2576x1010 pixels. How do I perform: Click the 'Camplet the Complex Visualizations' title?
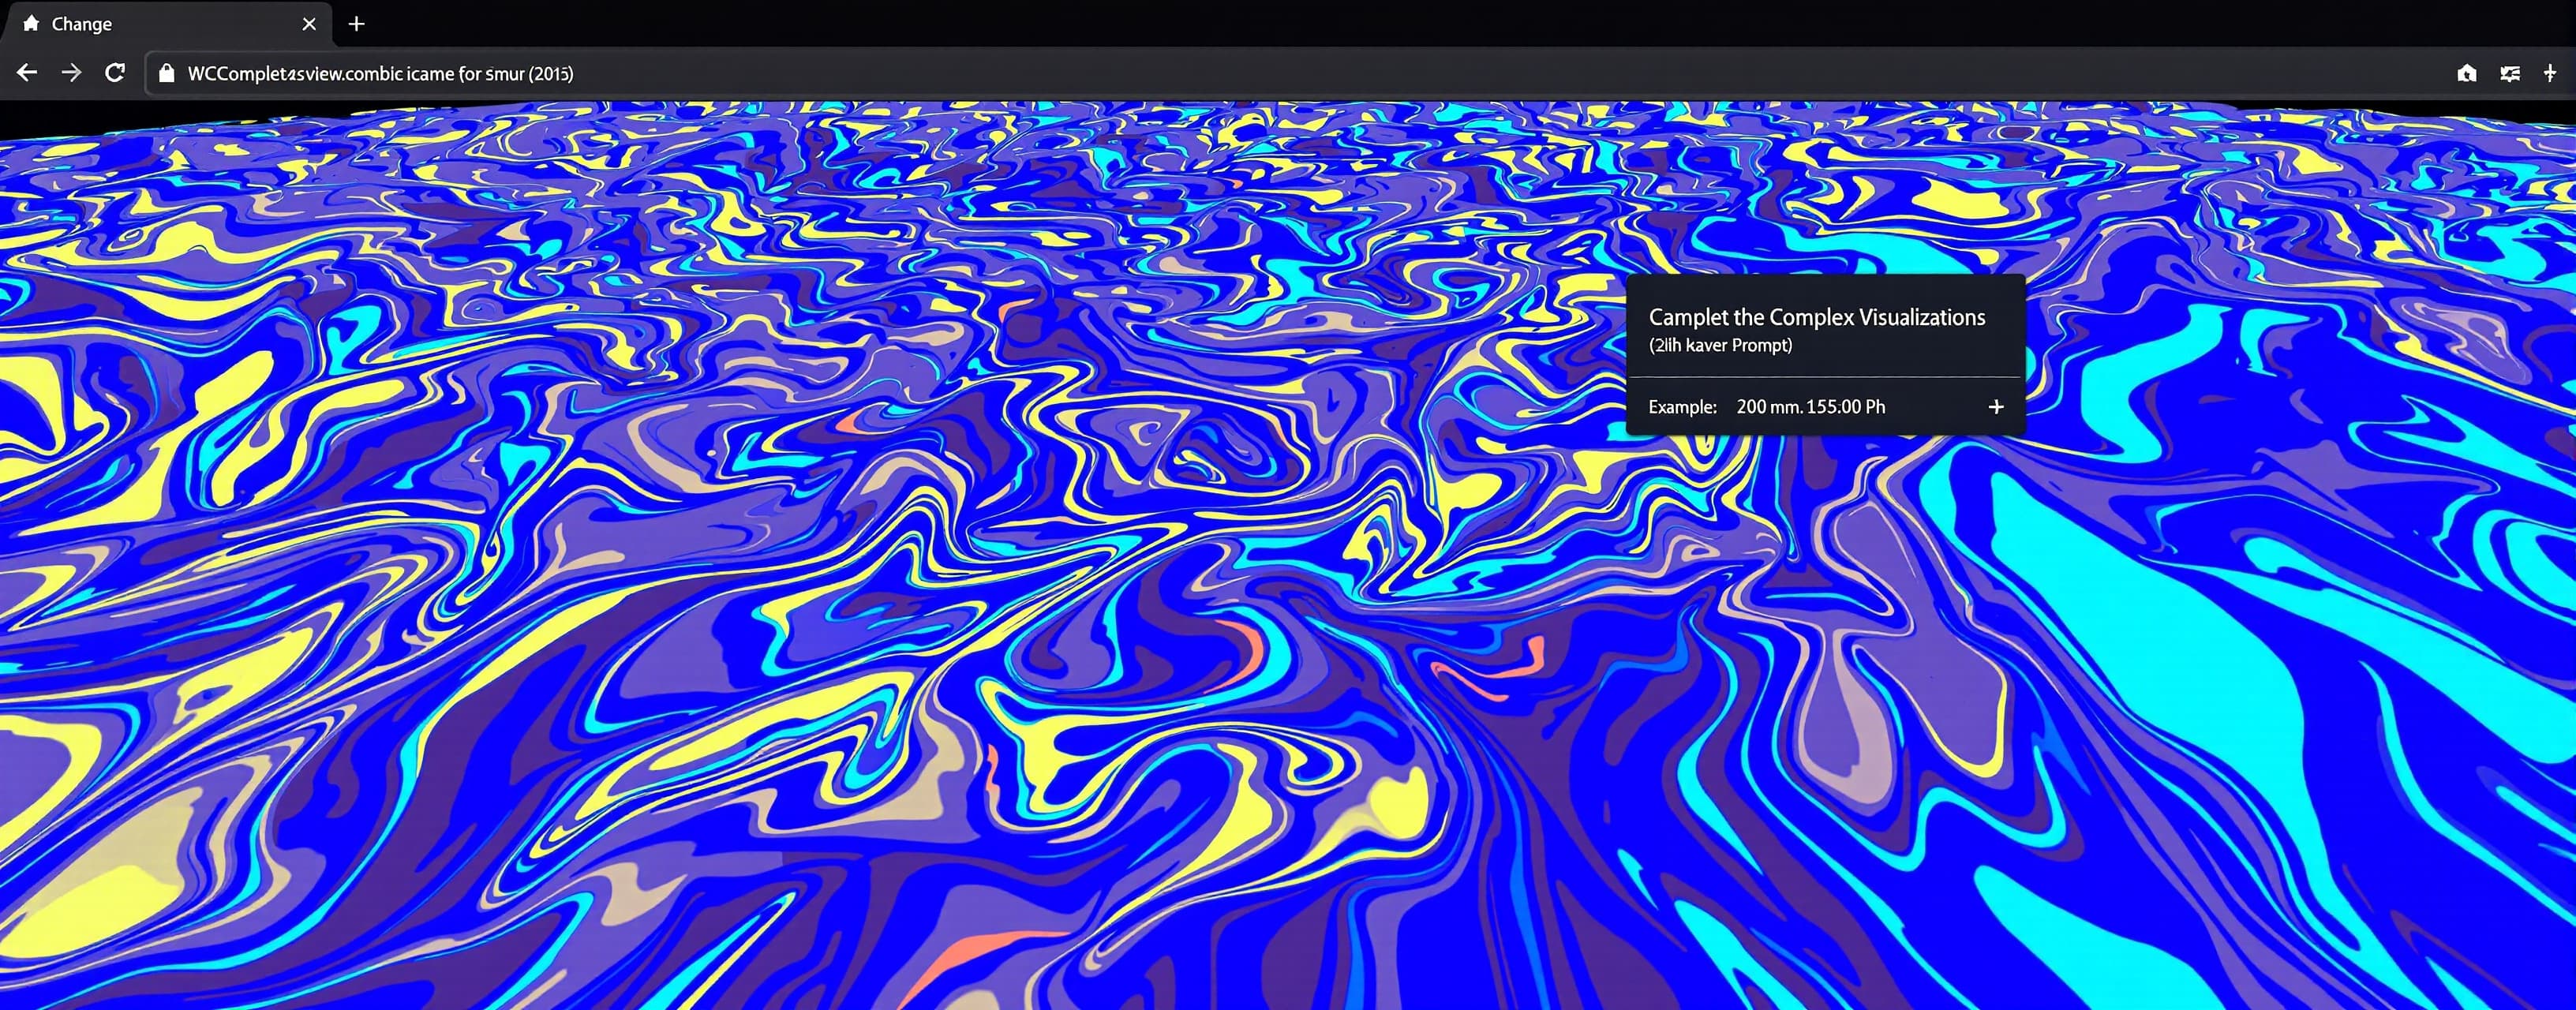[1816, 317]
